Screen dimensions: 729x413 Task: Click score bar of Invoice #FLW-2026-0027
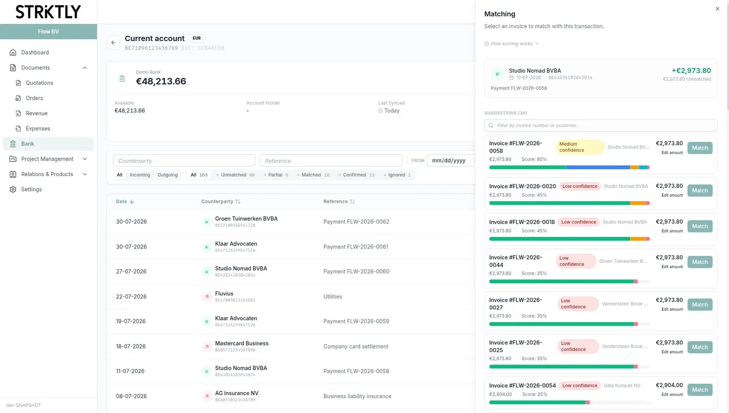(x=569, y=324)
